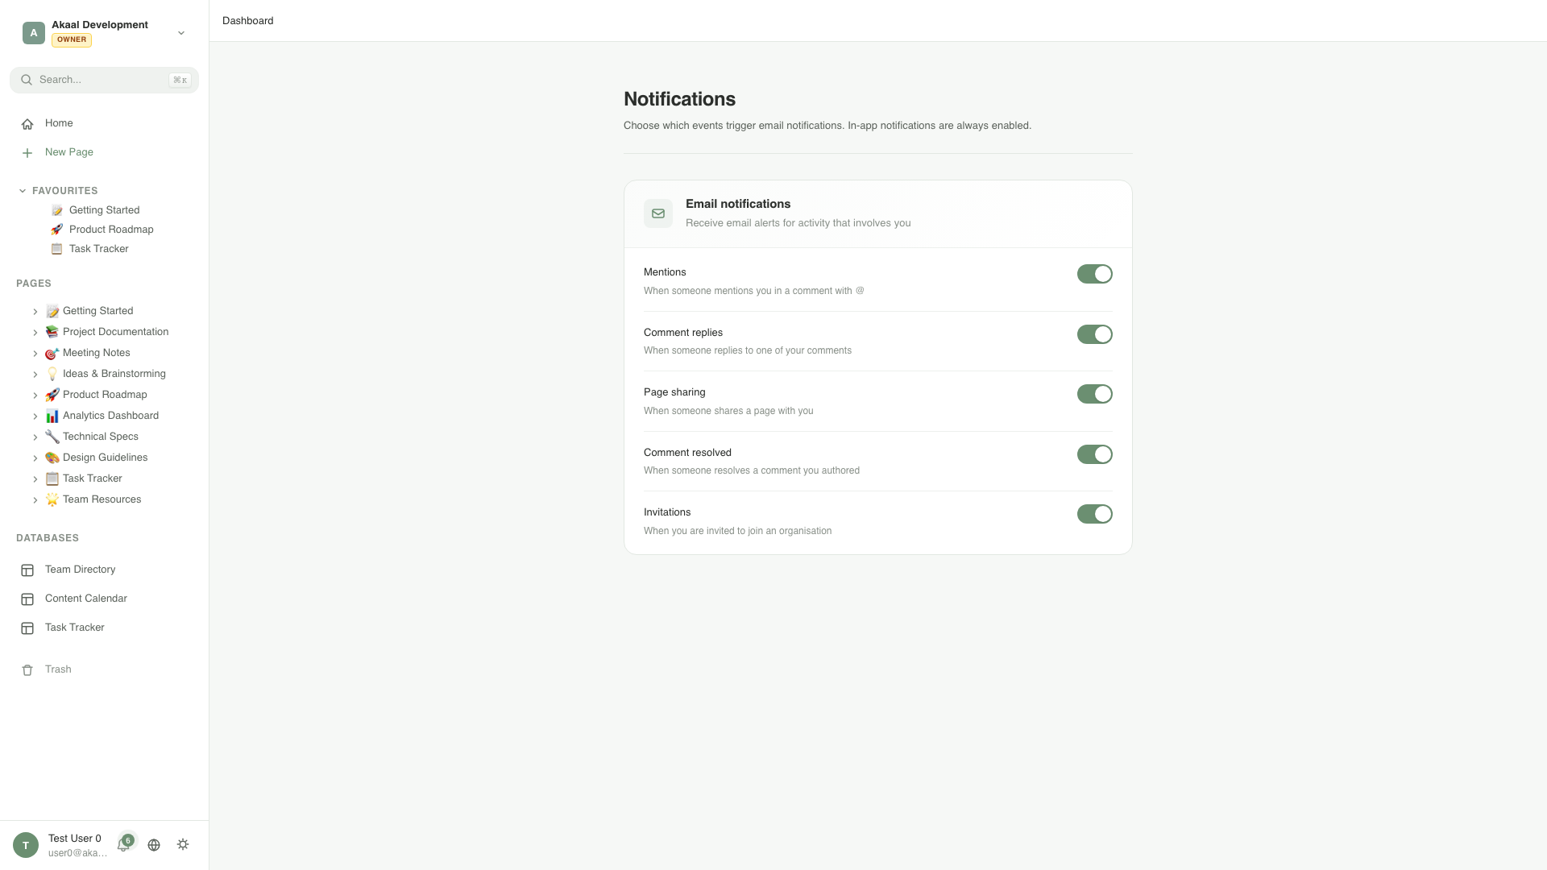
Task: Open the Trash icon
Action: (28, 669)
